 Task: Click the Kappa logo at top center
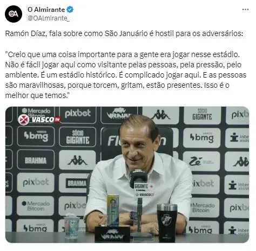[160, 115]
